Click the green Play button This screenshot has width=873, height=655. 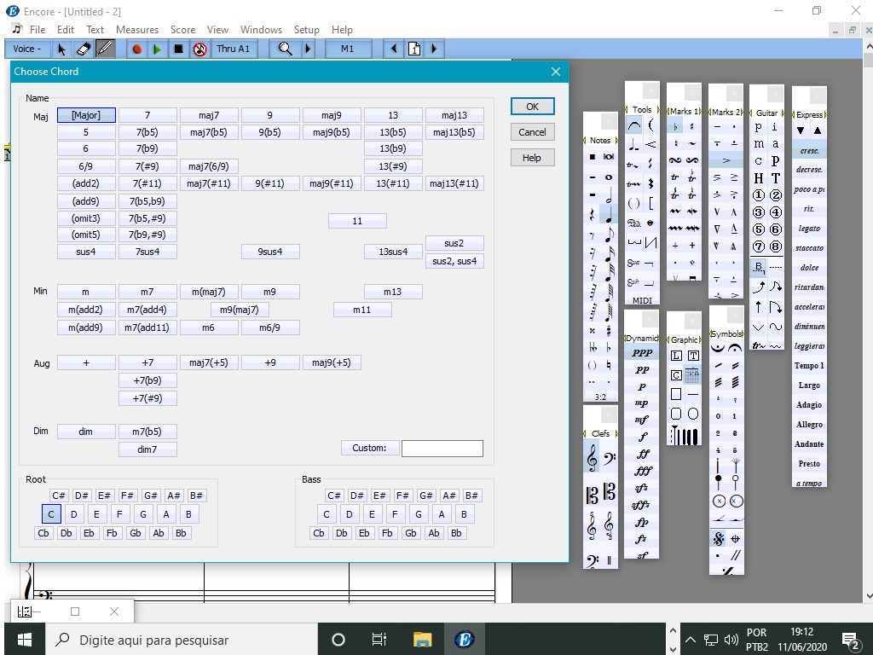tap(157, 49)
